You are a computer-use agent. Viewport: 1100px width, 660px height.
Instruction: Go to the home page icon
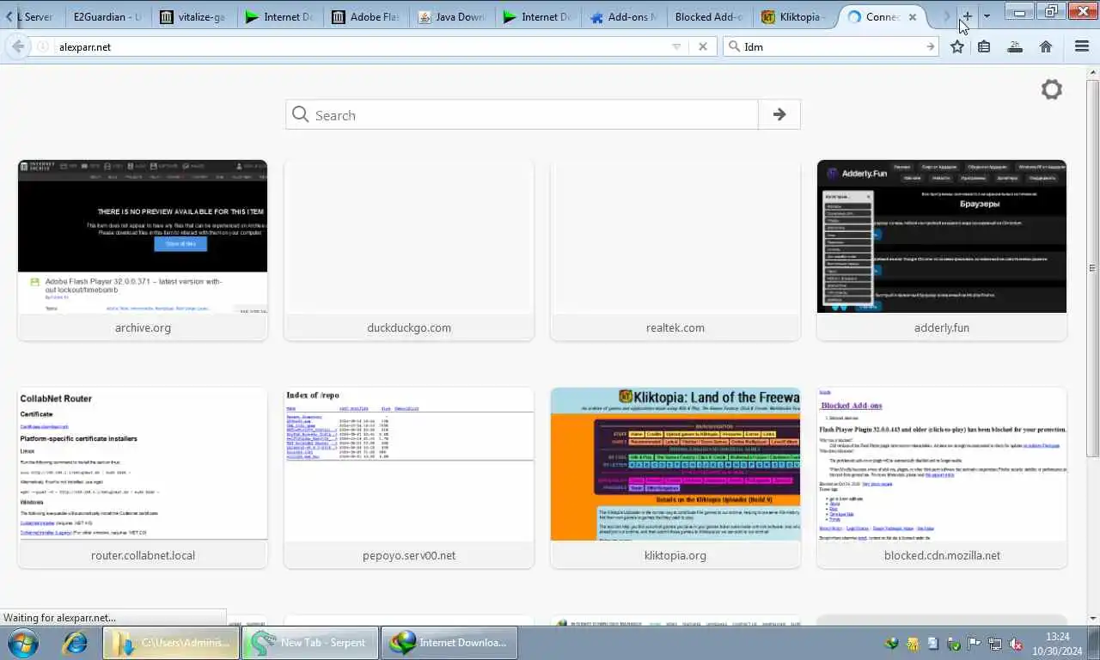(1046, 46)
